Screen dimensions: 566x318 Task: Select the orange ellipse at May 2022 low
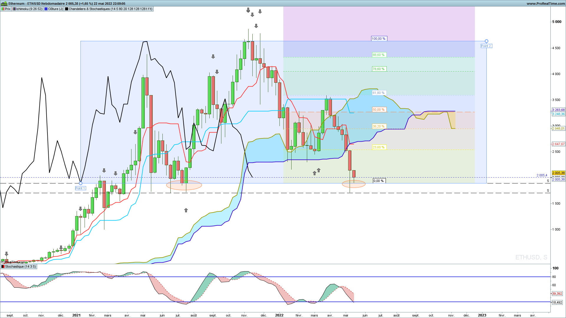[x=353, y=184]
